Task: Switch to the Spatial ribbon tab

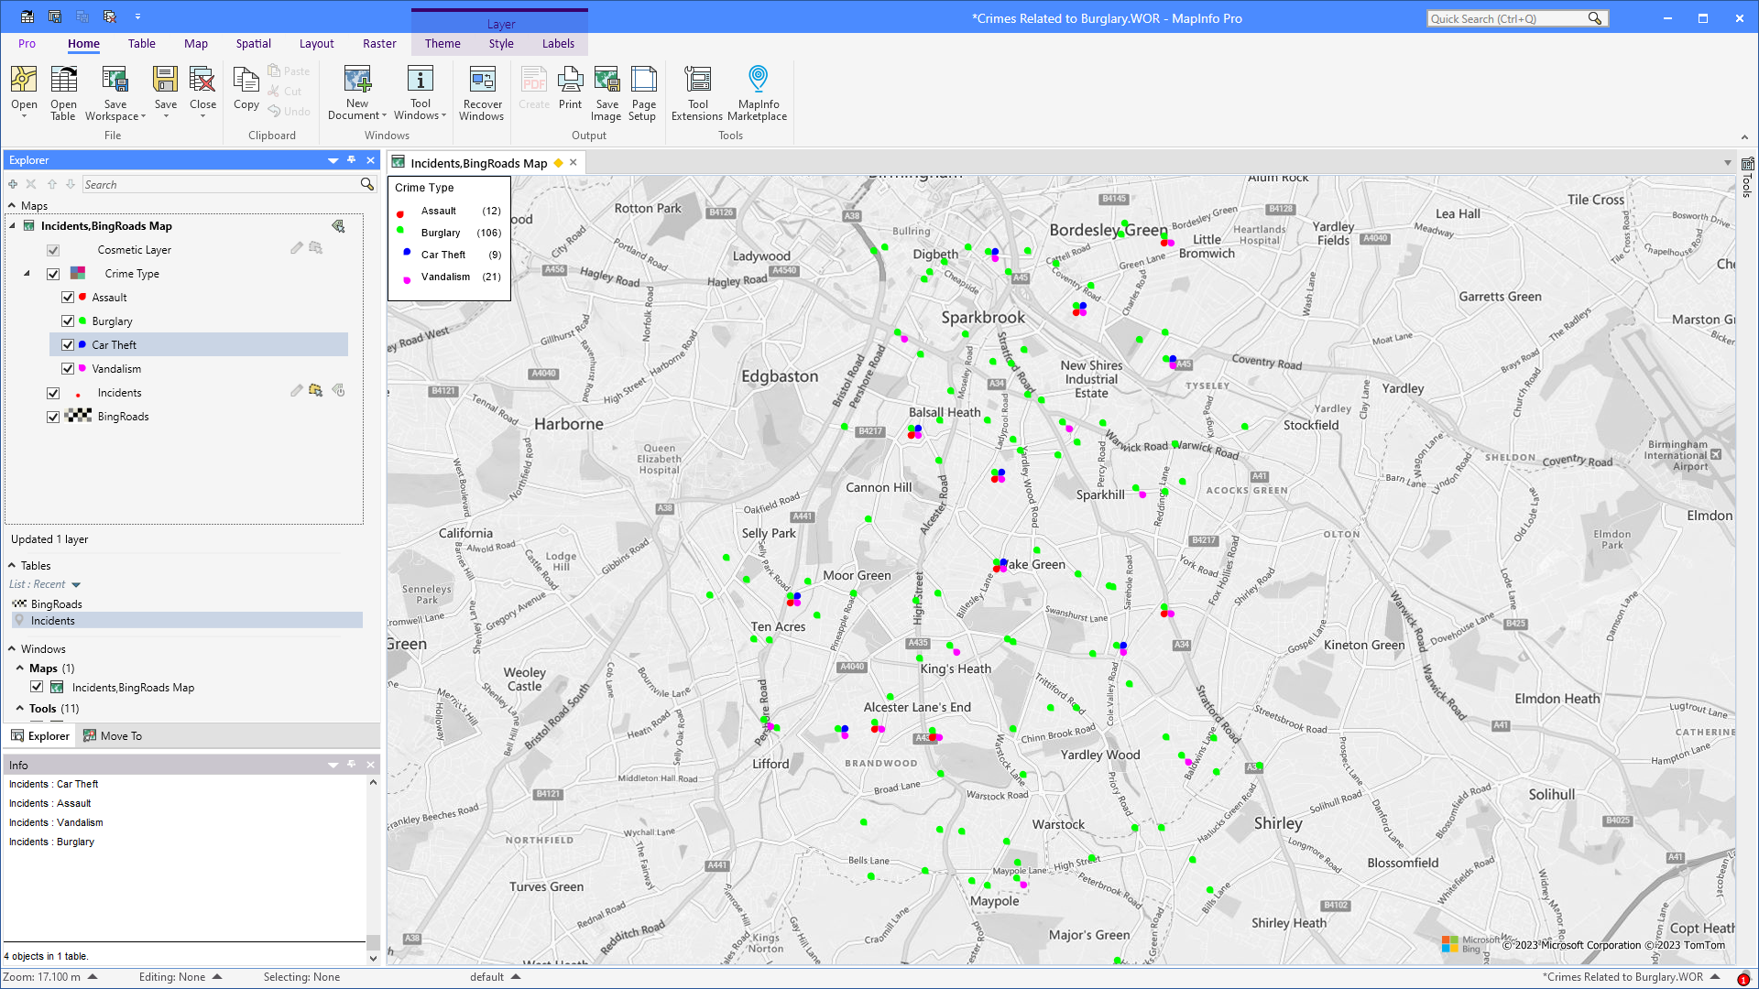Action: 253,43
